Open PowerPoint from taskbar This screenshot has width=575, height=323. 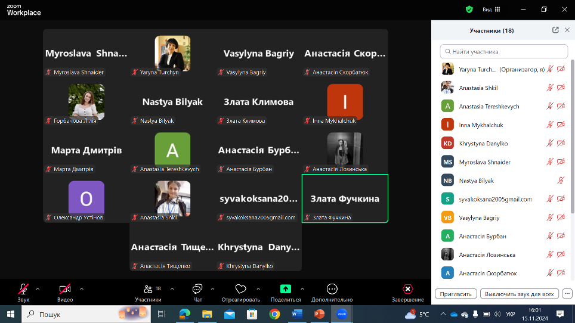[x=319, y=314]
